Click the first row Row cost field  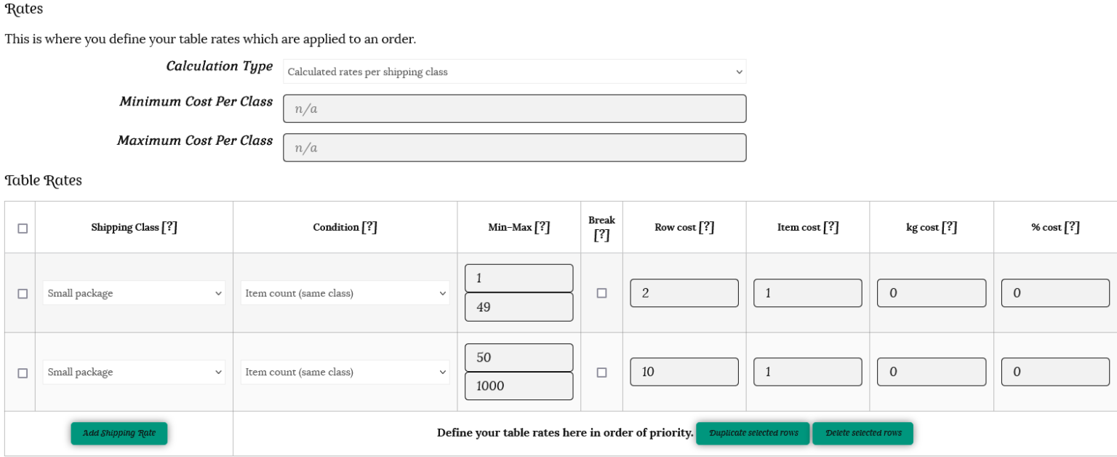pyautogui.click(x=684, y=293)
